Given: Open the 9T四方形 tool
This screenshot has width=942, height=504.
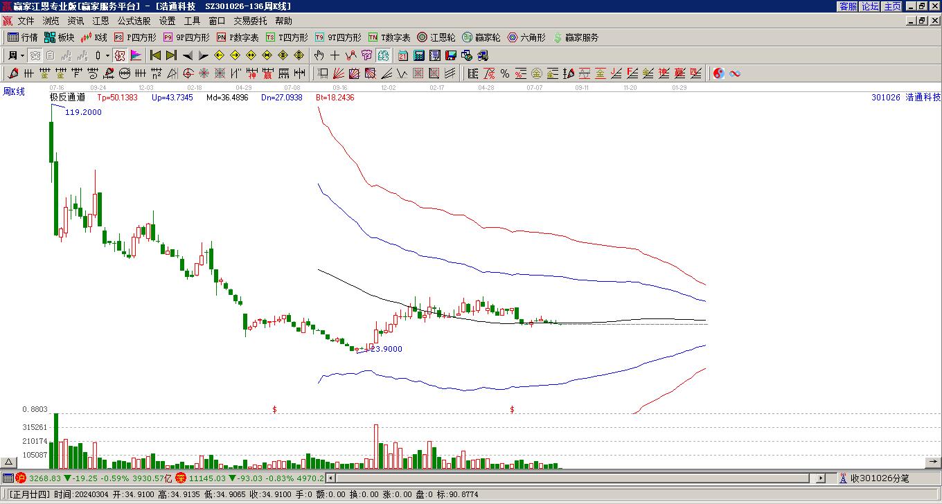Looking at the screenshot, I should point(338,37).
